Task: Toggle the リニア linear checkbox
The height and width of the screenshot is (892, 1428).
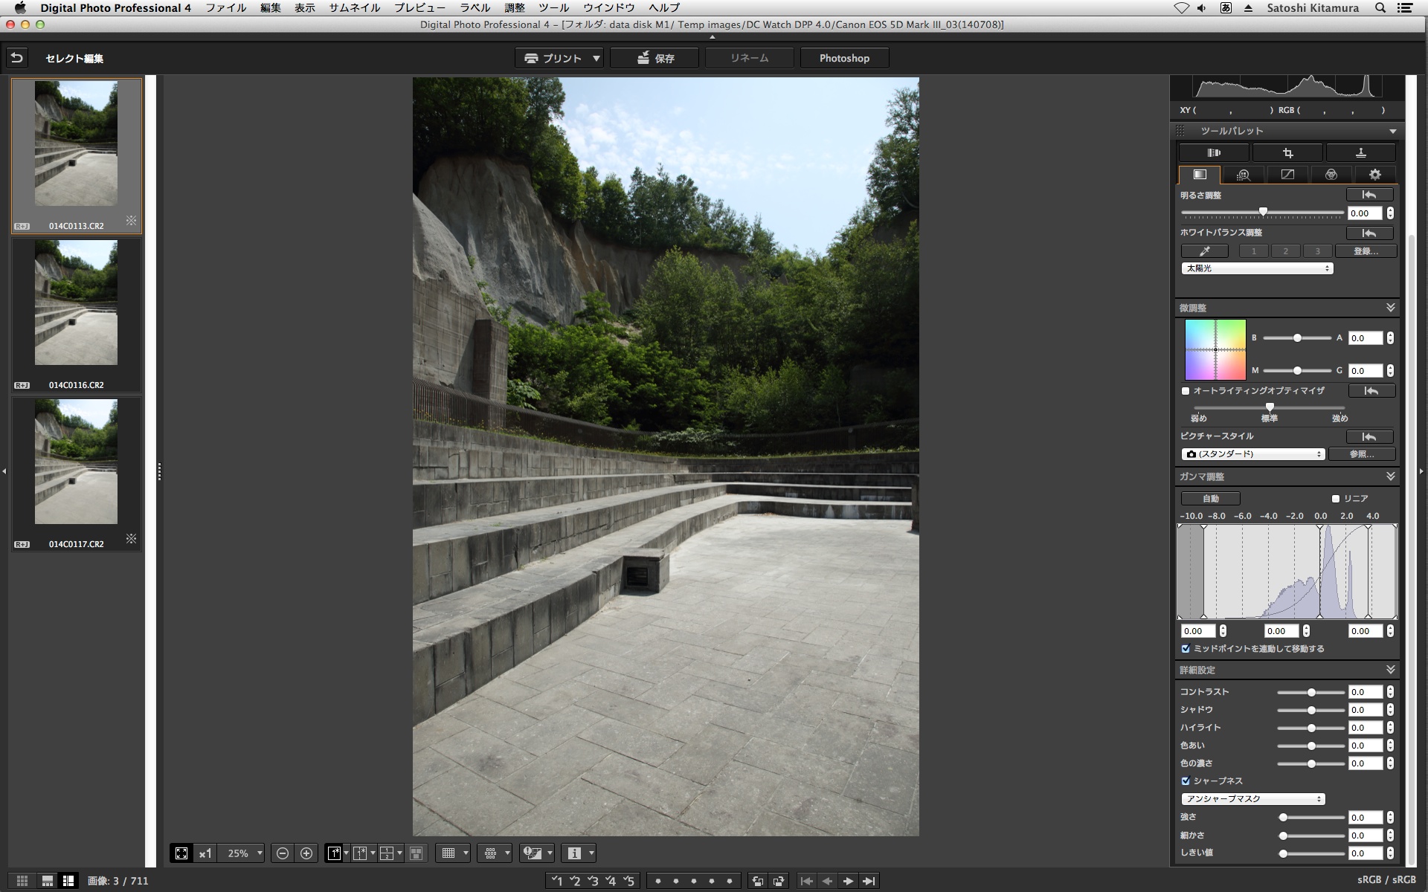Action: 1336,499
